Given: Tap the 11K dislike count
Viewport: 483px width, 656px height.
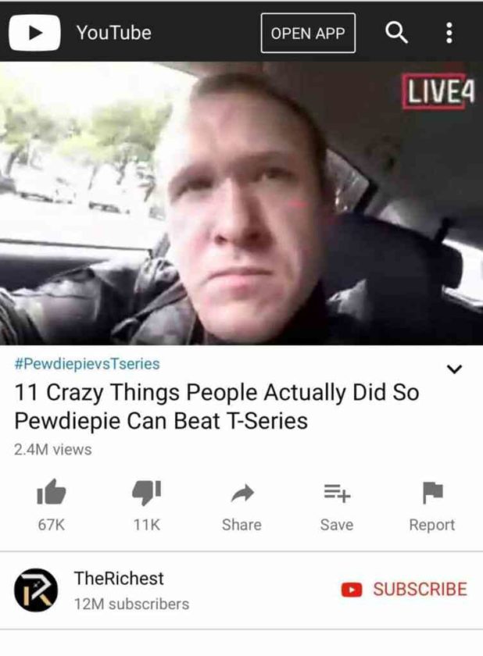Looking at the screenshot, I should pyautogui.click(x=146, y=525).
